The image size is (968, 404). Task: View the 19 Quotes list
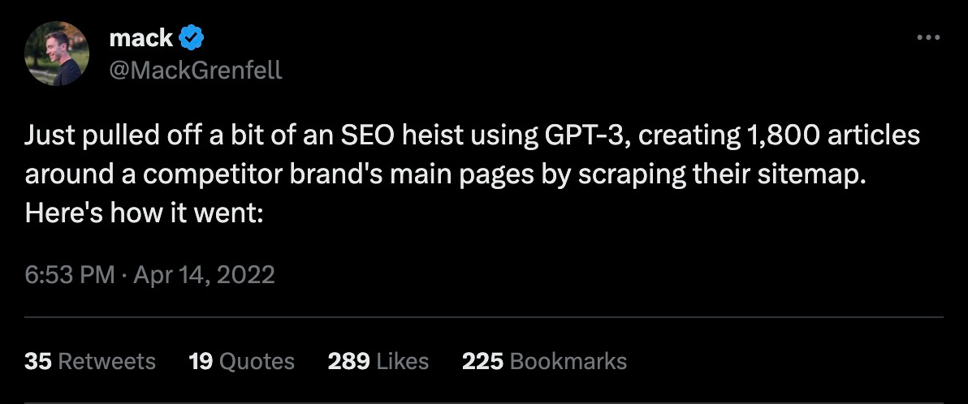[x=241, y=361]
